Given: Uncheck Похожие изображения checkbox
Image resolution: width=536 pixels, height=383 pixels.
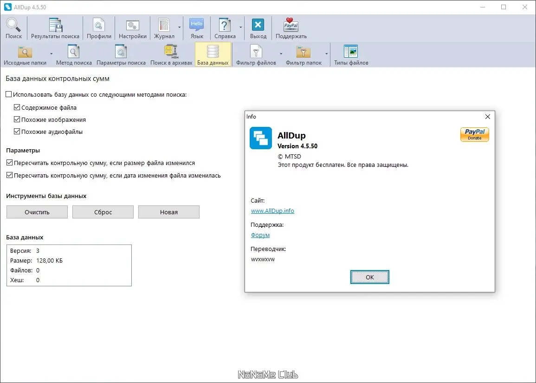Looking at the screenshot, I should [x=17, y=119].
